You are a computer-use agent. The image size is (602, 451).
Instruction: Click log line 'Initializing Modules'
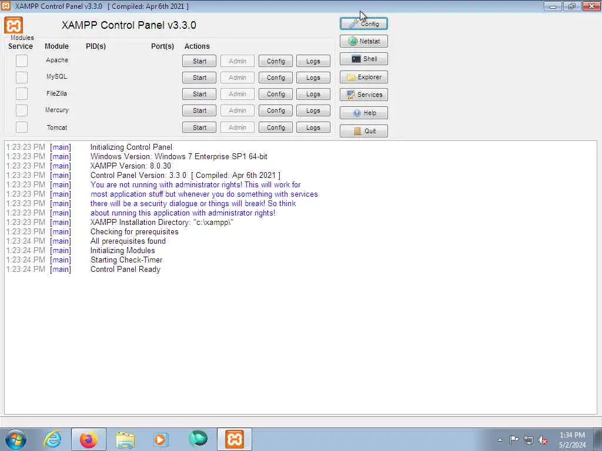coord(122,250)
